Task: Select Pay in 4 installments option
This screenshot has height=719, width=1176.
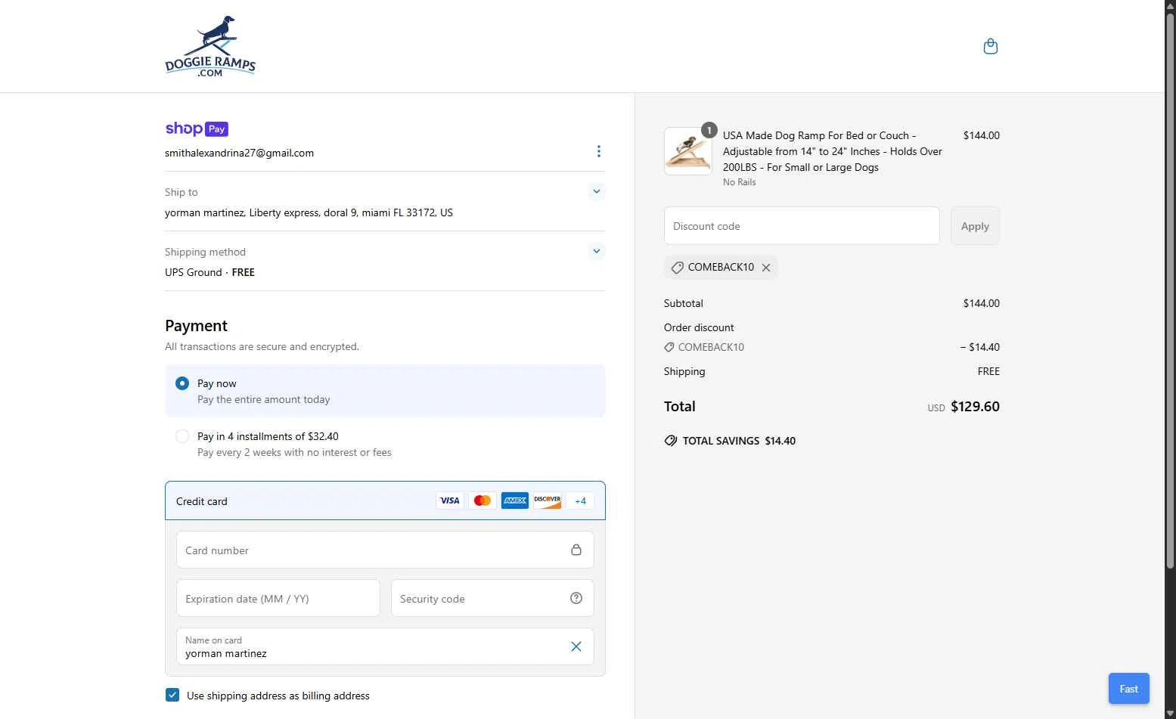Action: click(x=182, y=436)
